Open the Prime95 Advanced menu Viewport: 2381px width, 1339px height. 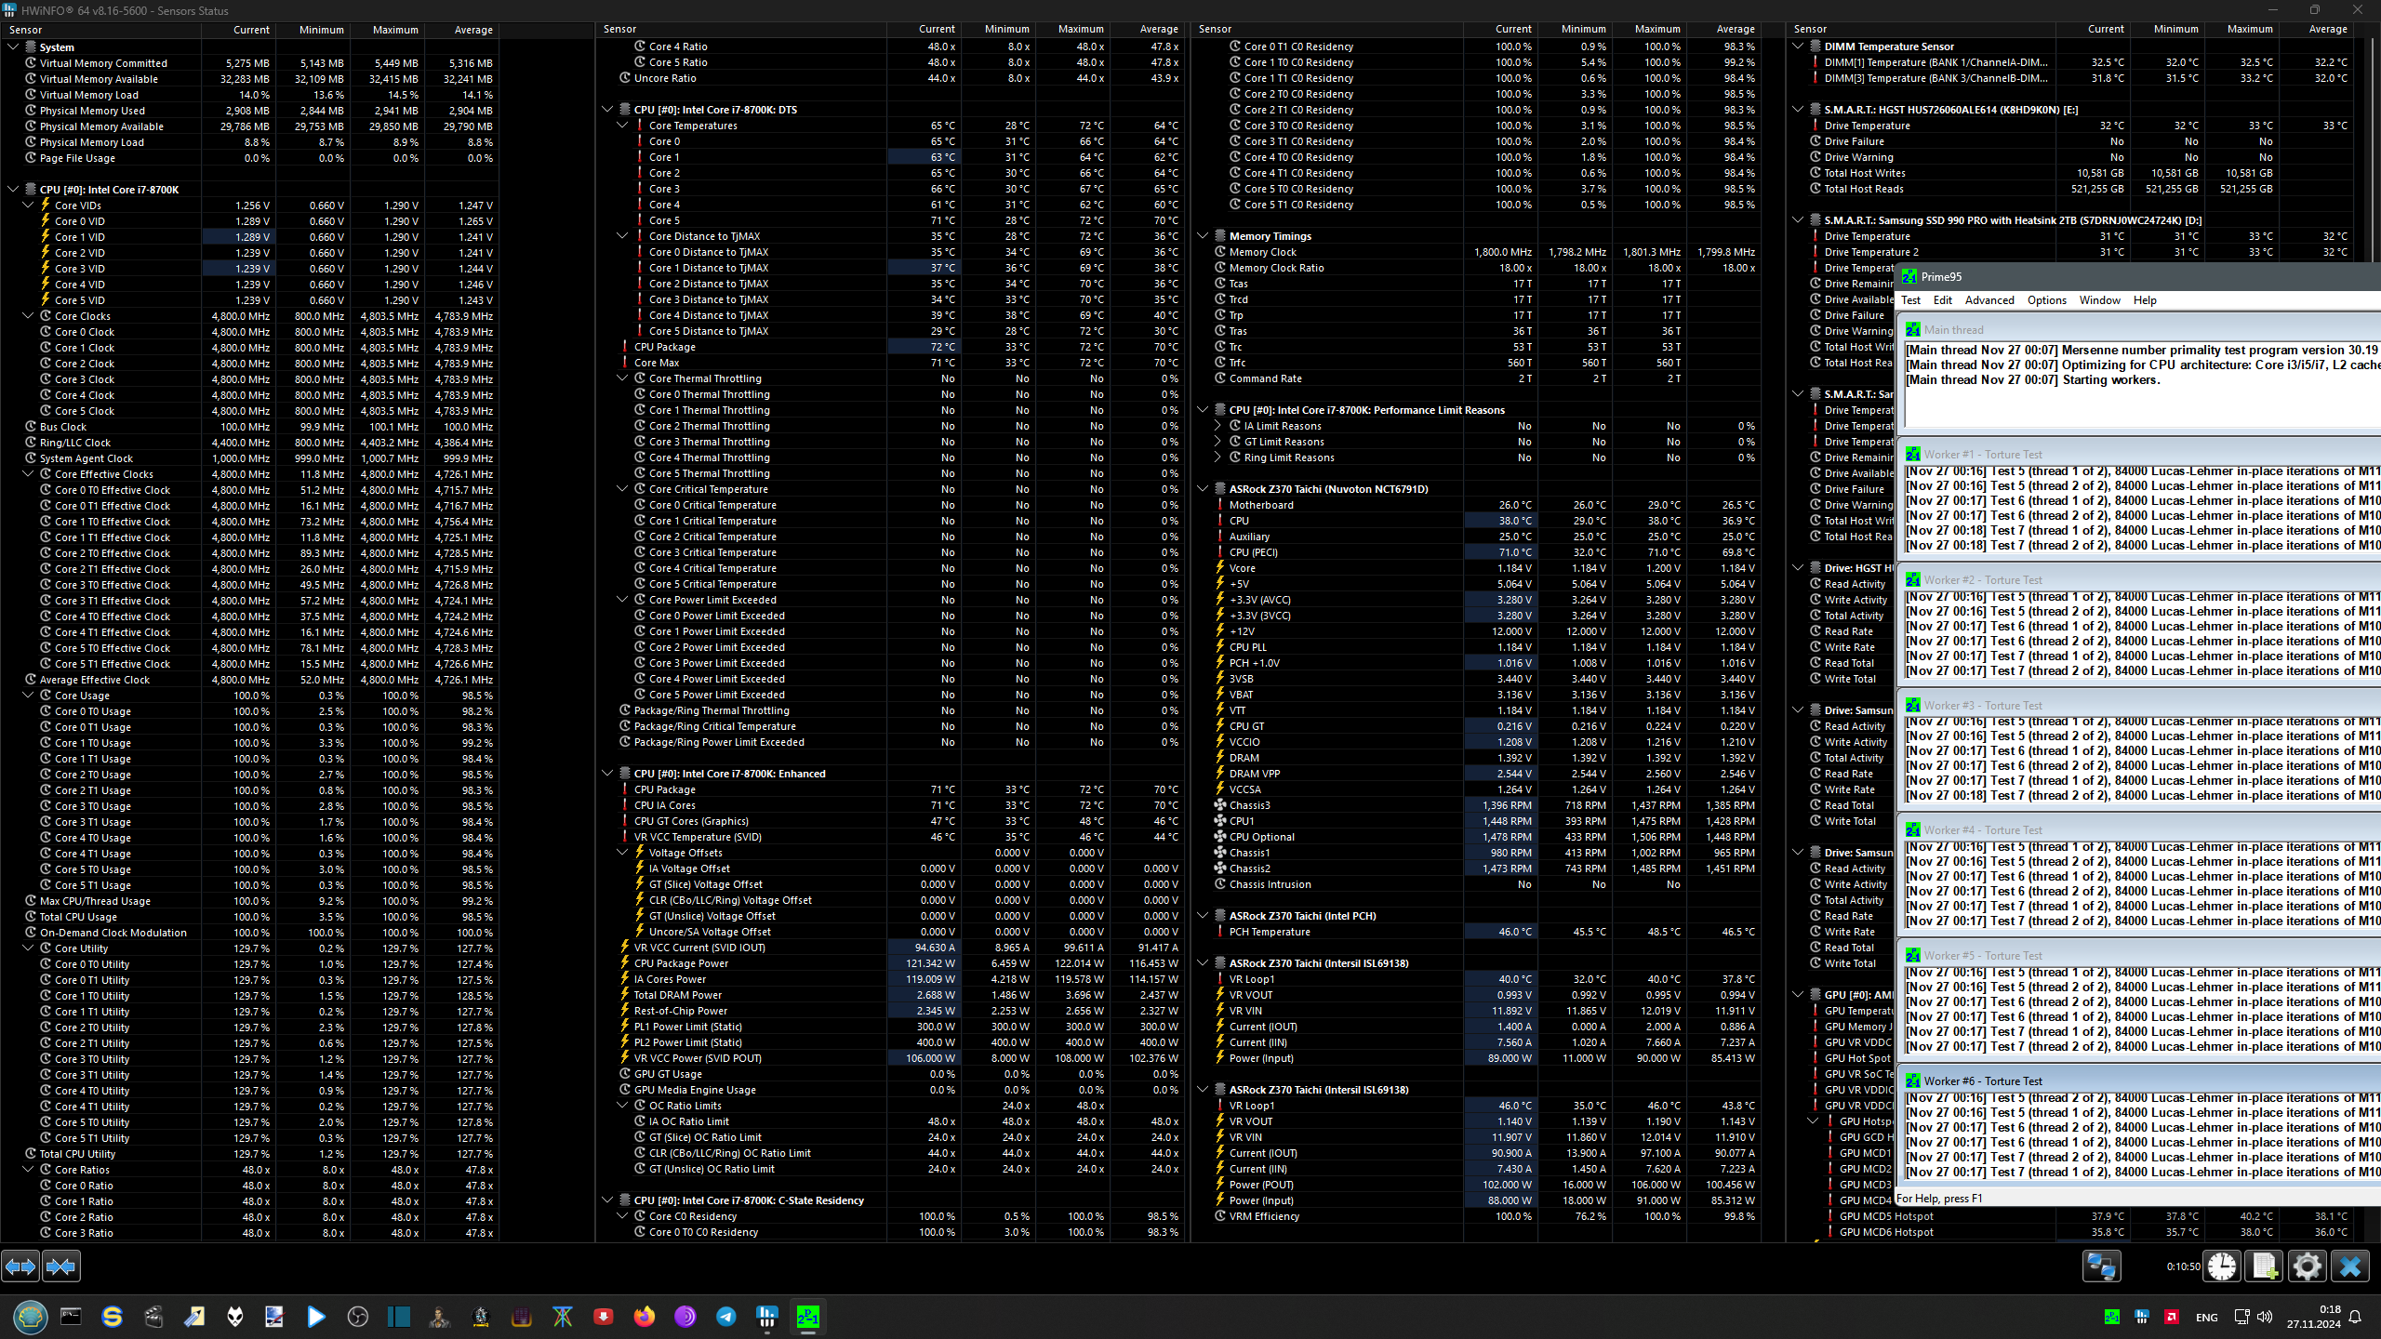1989,300
